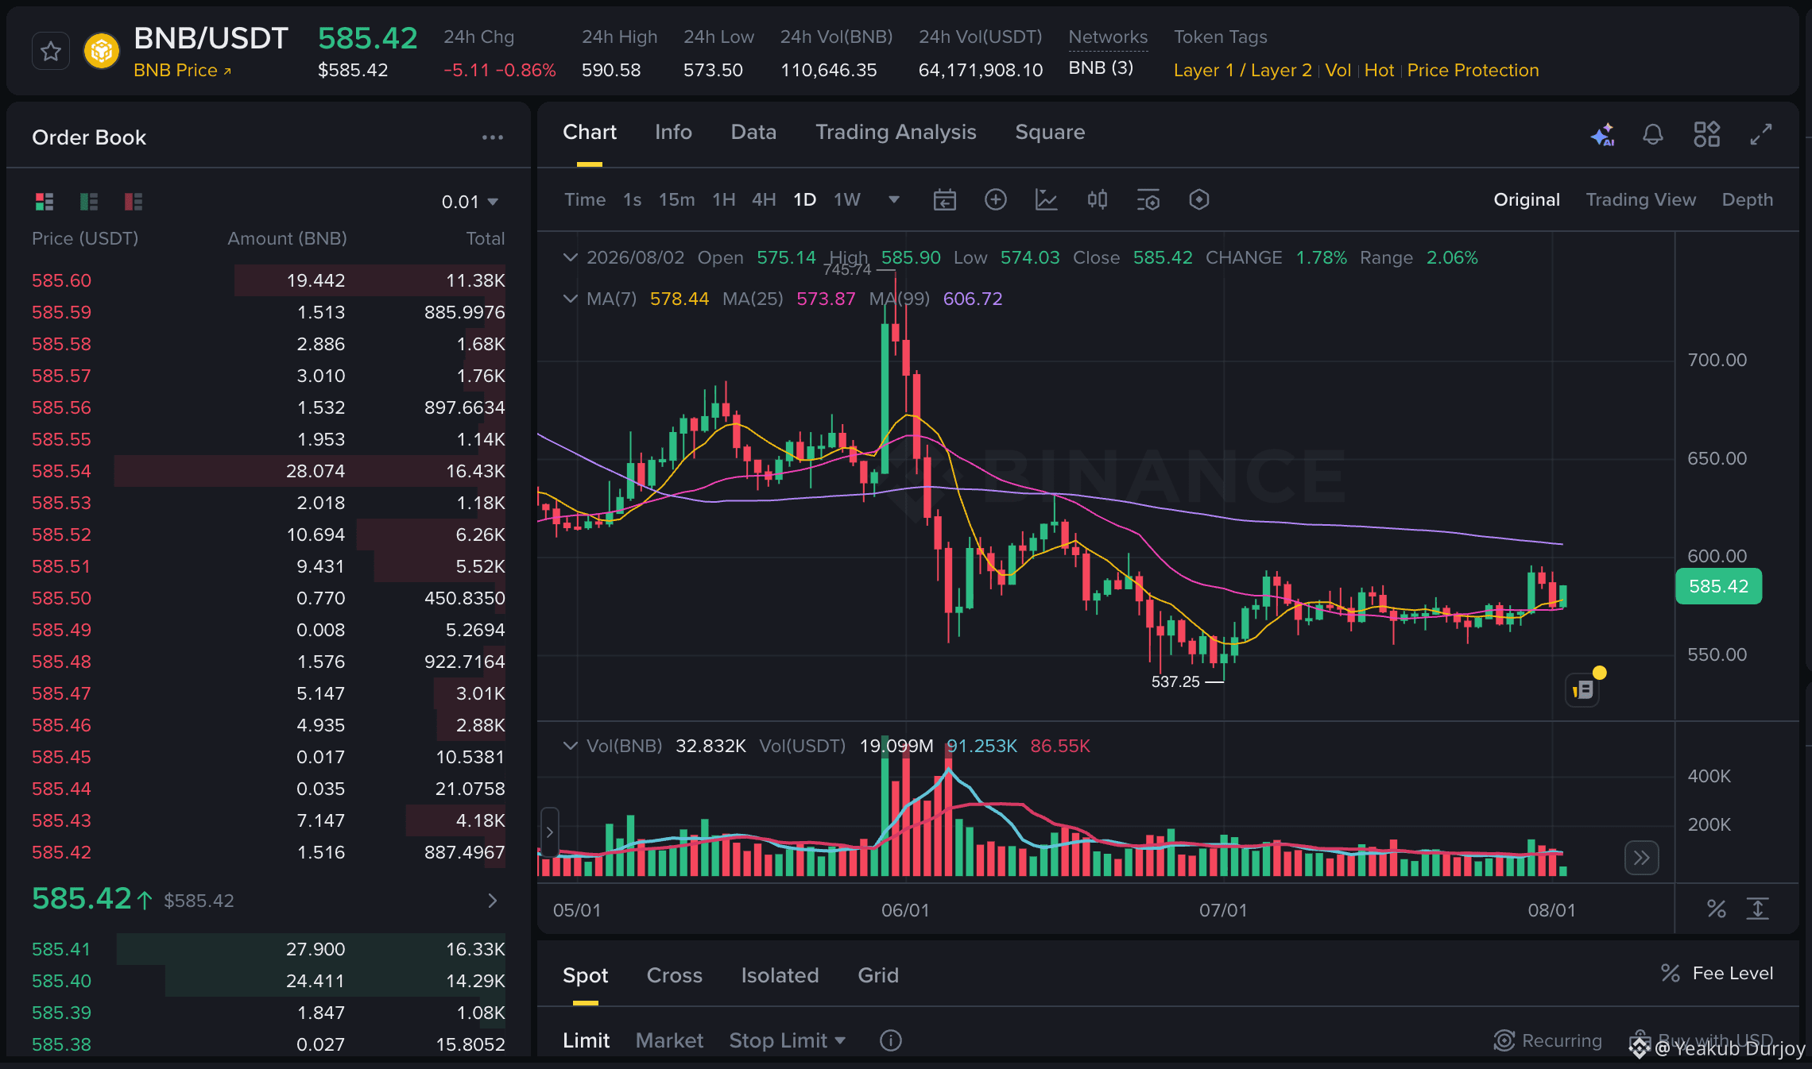The height and width of the screenshot is (1069, 1812).
Task: Jump to latest candle double-arrow button
Action: pyautogui.click(x=1642, y=858)
